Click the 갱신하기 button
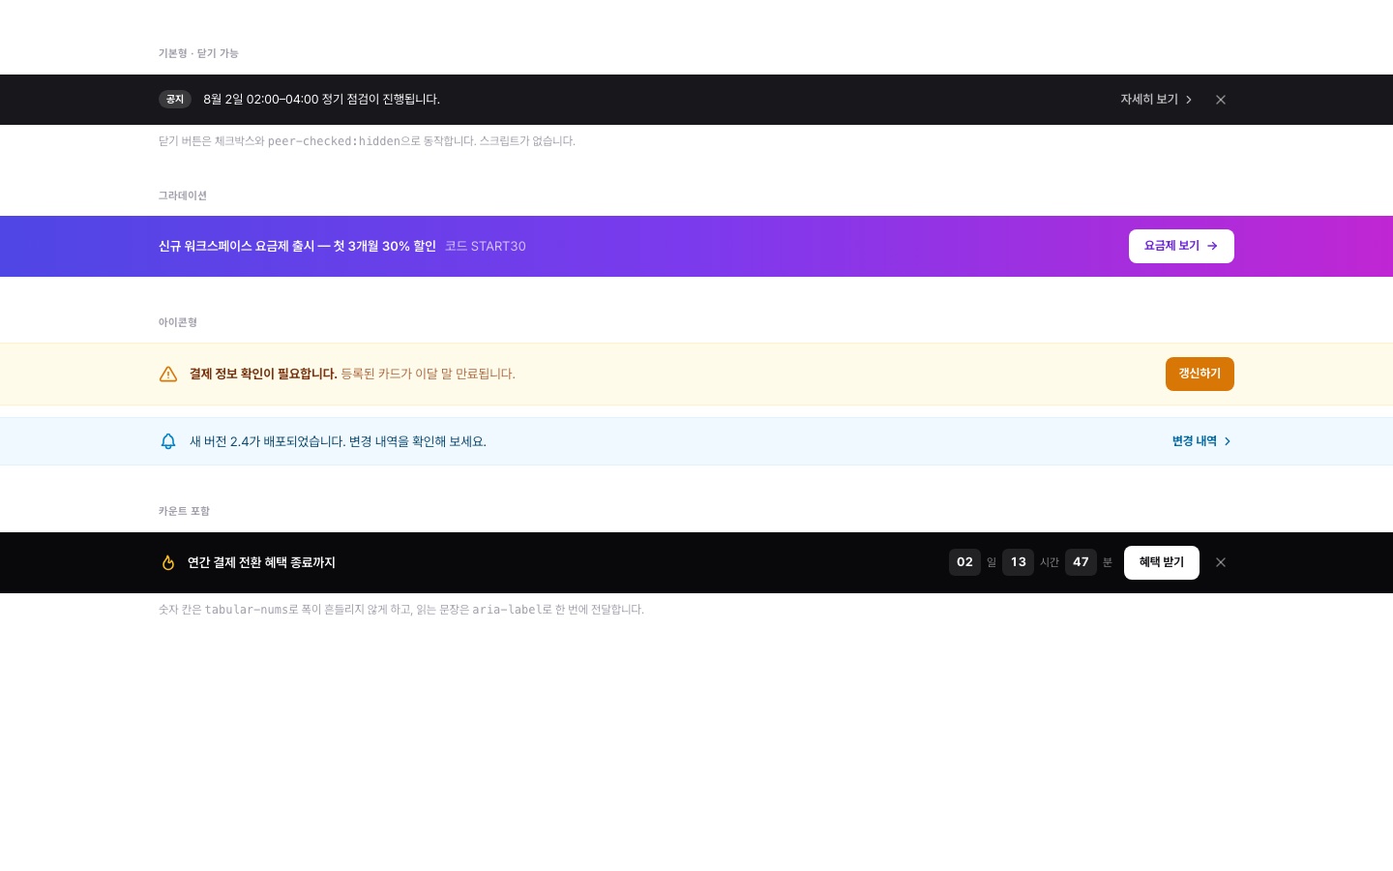Screen dimensions: 1393x871 [1200, 374]
